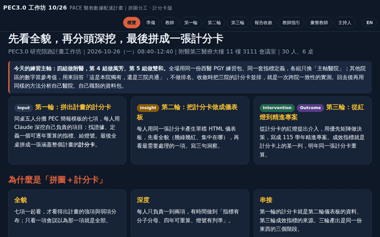
Task: Switch to the 主持人 tab
Action: coord(344,23)
